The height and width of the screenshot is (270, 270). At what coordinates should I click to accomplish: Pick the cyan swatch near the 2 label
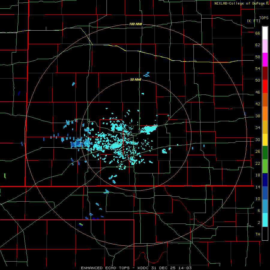pyautogui.click(x=265, y=220)
